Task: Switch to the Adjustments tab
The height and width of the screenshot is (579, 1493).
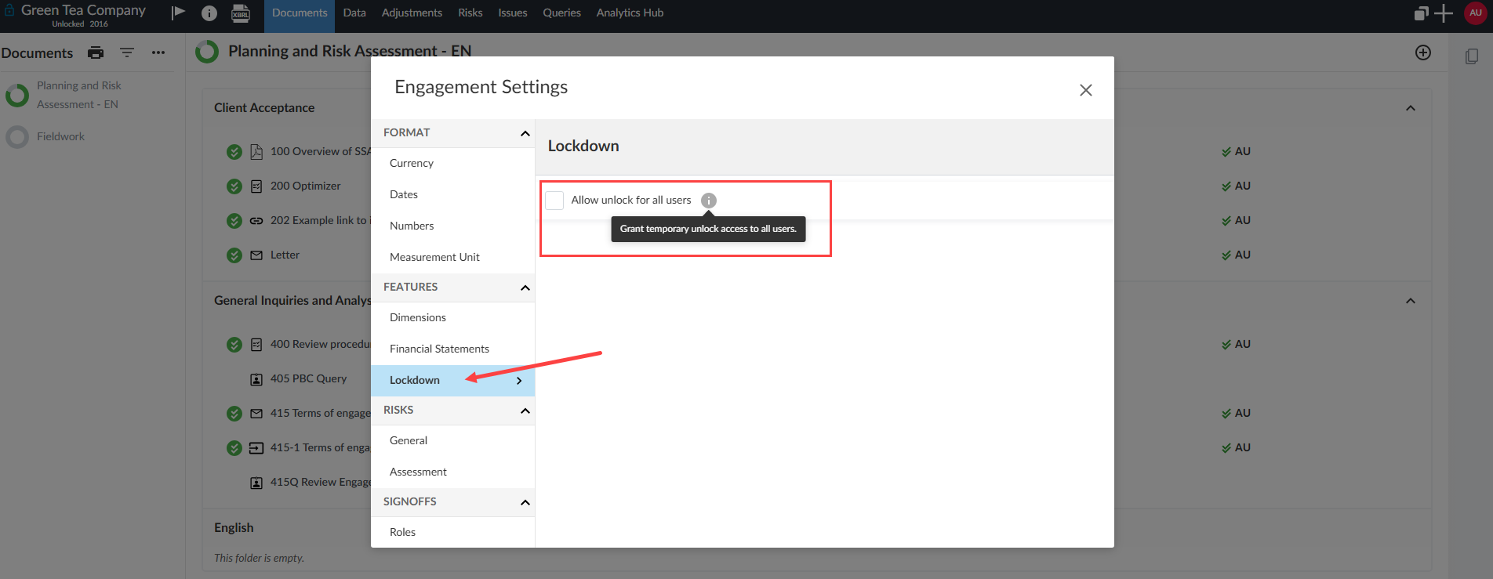Action: click(x=412, y=13)
